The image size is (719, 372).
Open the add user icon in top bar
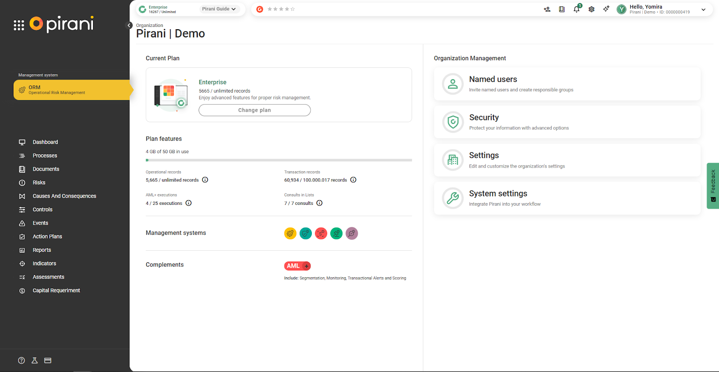tap(547, 9)
